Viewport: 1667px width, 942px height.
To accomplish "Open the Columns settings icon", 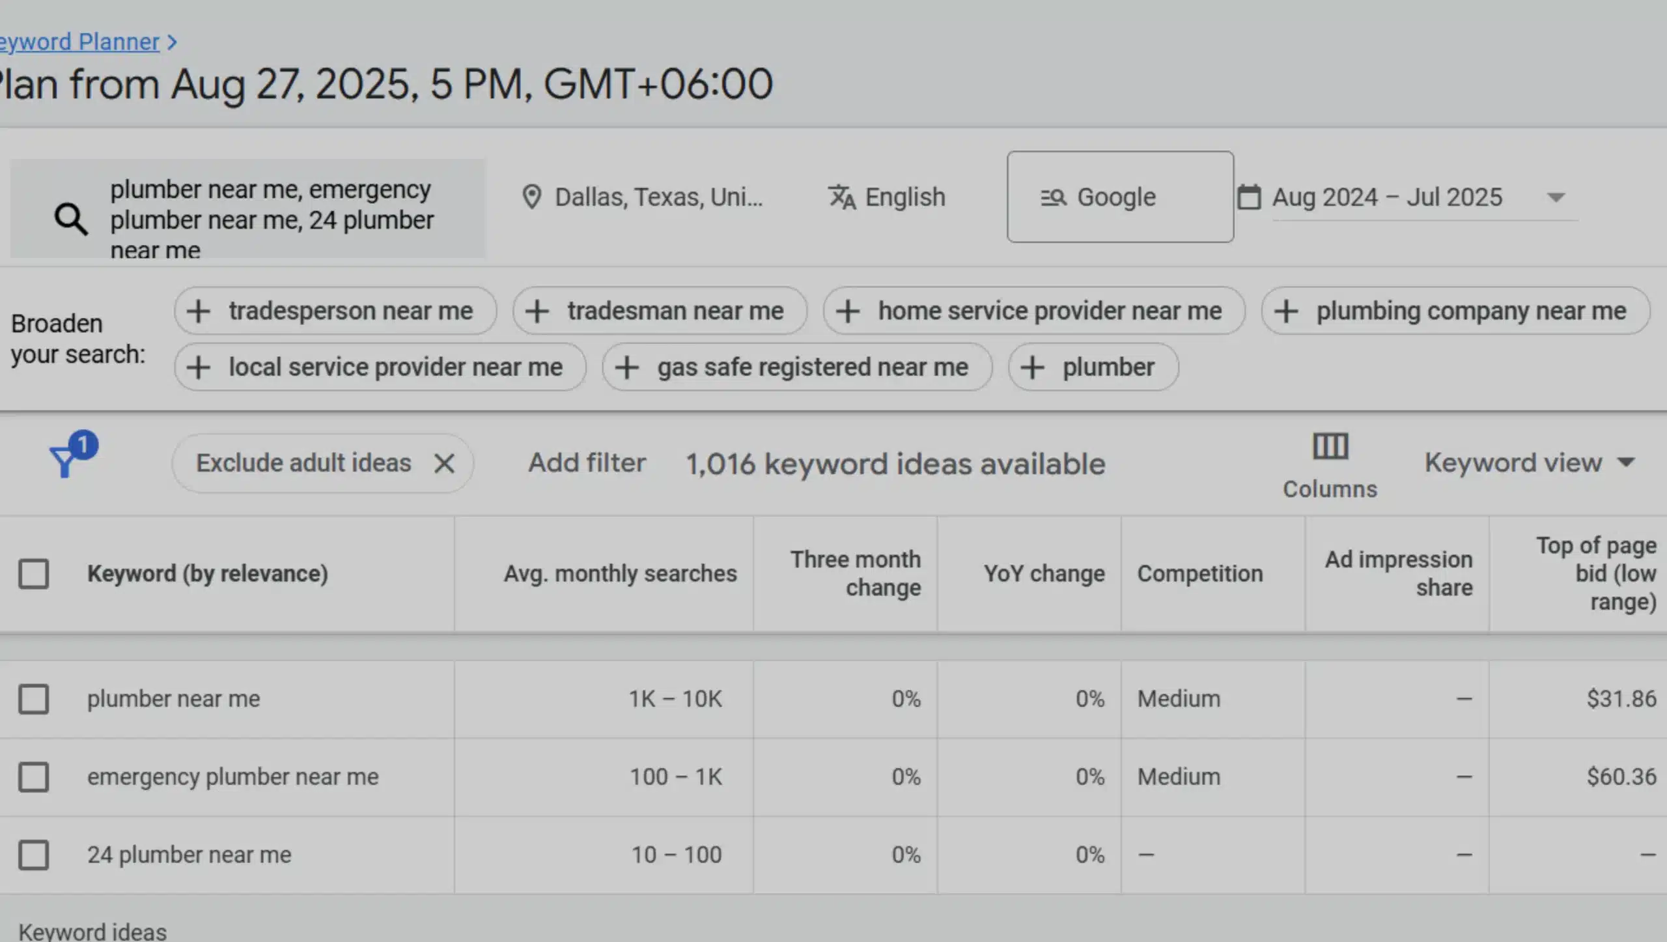I will tap(1330, 448).
